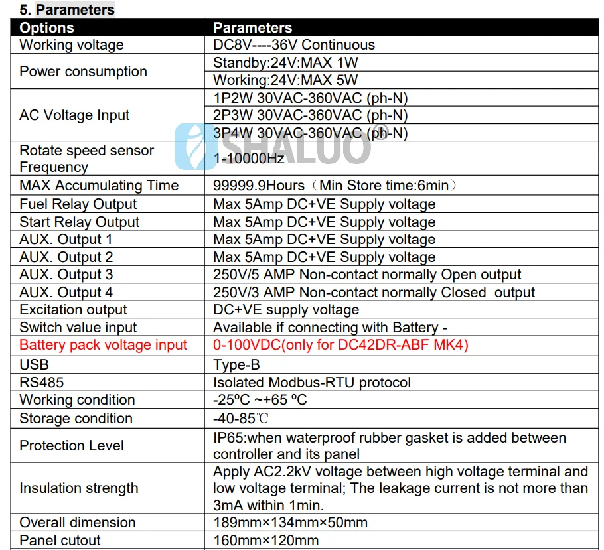Click the '5. Parameters' heading

67,9
